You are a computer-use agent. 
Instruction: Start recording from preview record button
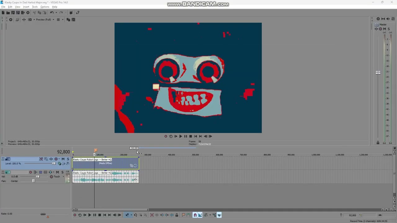point(166,136)
